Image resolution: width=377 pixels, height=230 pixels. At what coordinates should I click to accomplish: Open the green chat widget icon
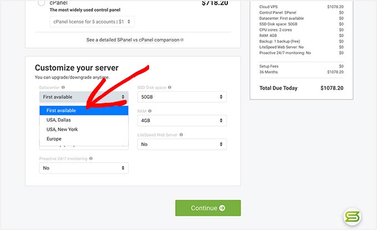tap(353, 217)
